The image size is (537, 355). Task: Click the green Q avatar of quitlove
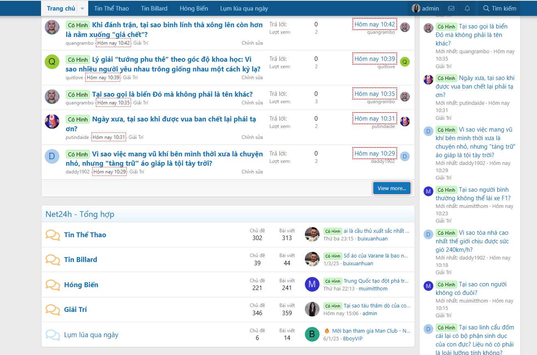52,62
